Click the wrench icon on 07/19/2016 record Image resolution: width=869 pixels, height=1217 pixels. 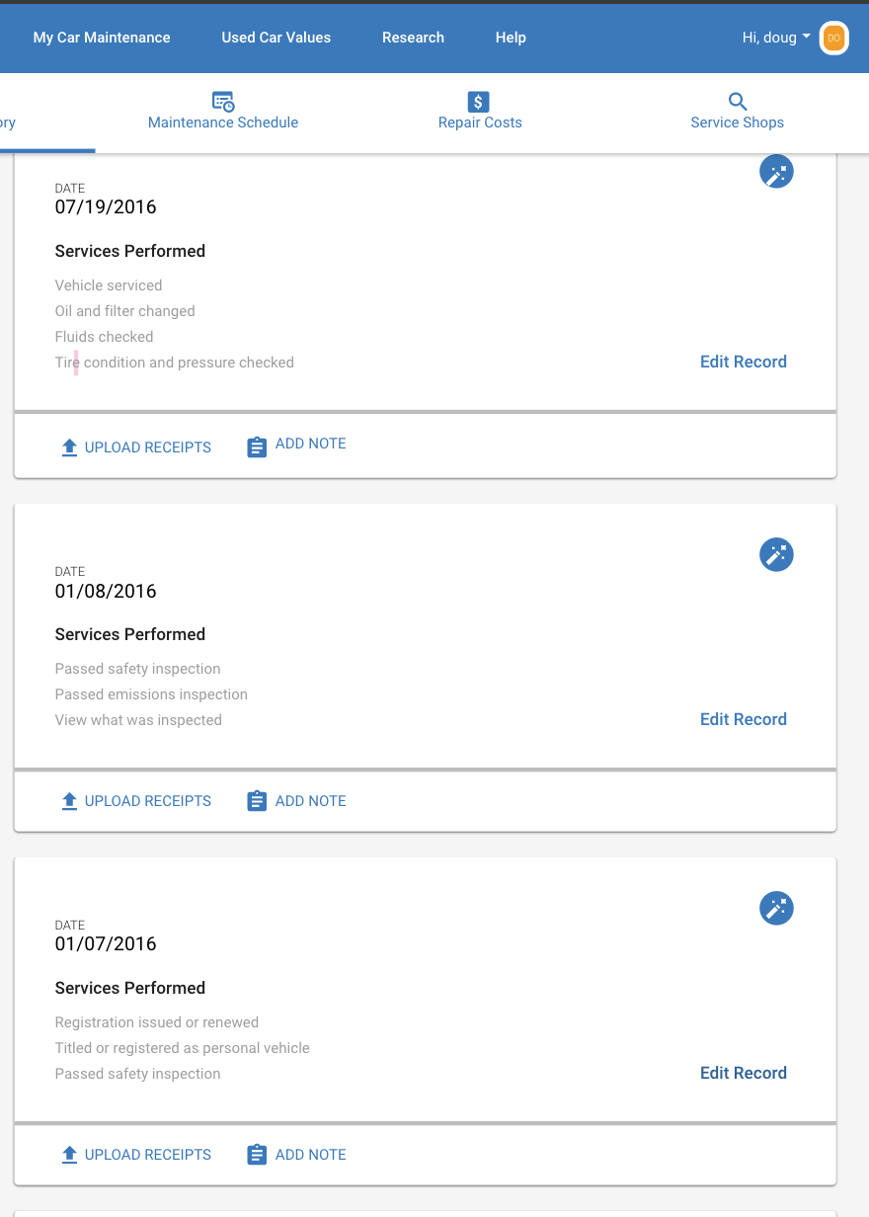[x=776, y=171]
